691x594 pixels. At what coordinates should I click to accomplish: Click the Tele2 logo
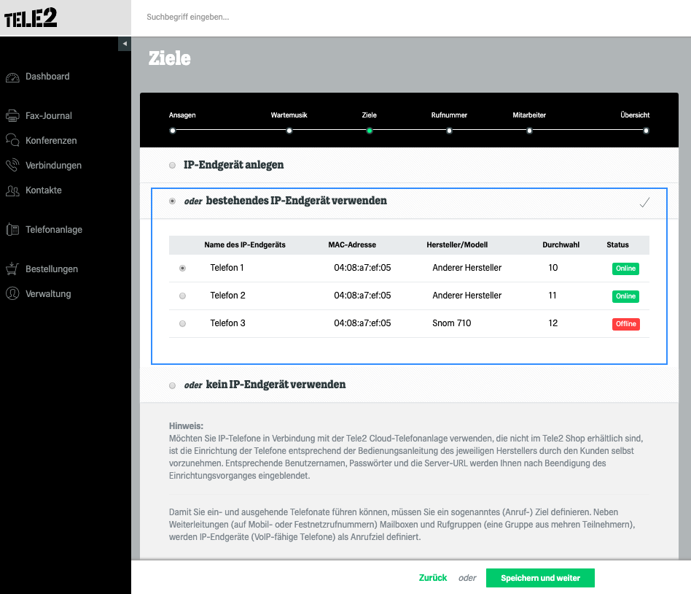(x=31, y=18)
